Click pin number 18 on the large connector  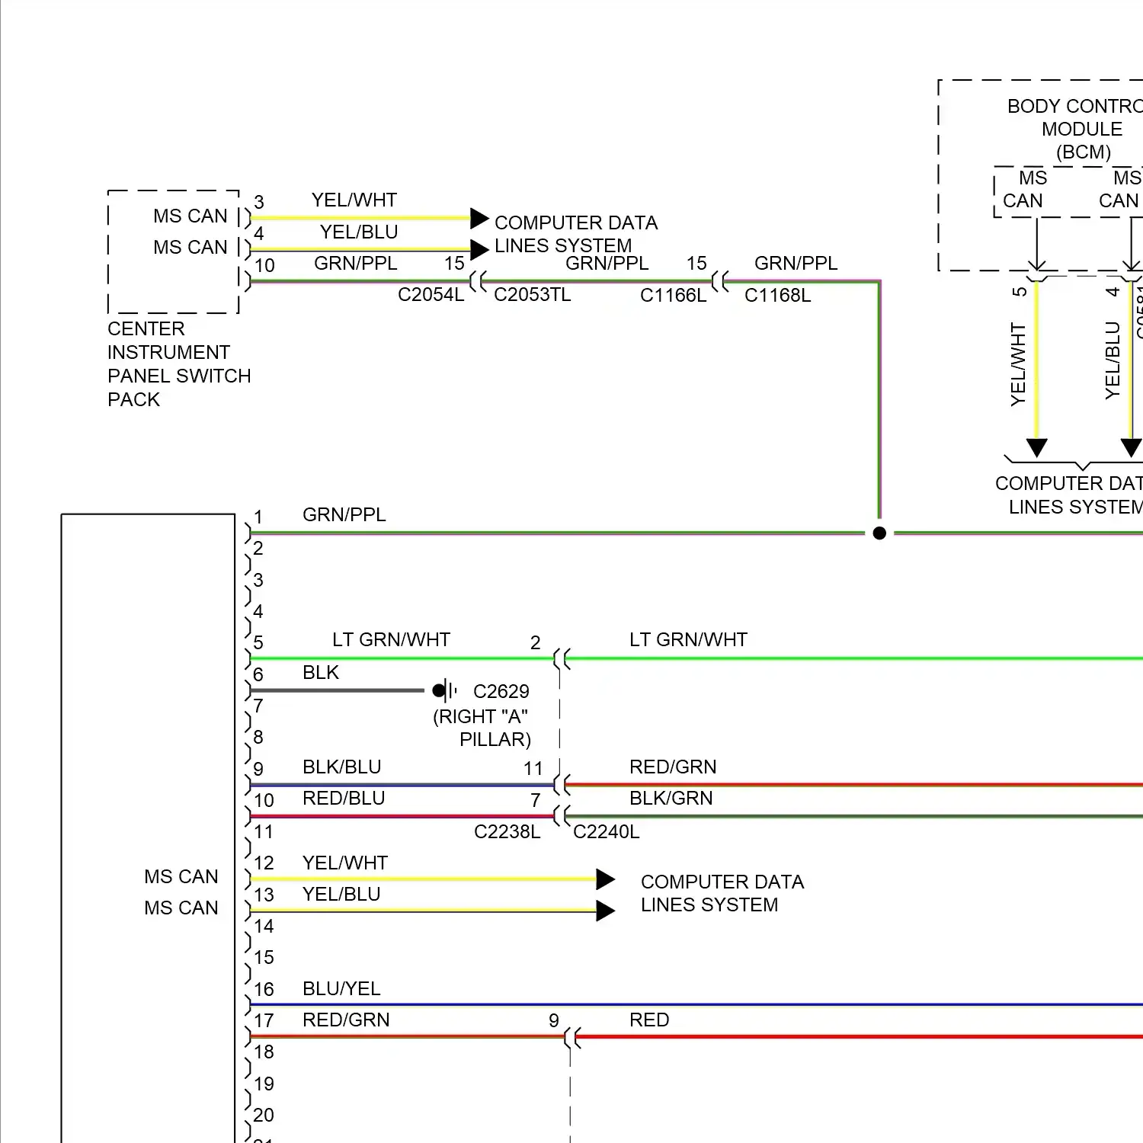click(x=264, y=1052)
